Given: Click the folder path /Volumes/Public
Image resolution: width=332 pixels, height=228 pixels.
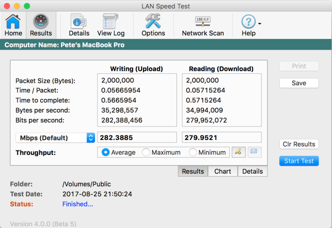Looking at the screenshot, I should coord(86,184).
